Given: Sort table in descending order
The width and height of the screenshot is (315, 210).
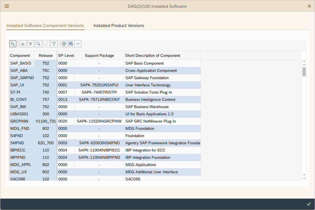Looking at the screenshot, I should [x=31, y=44].
